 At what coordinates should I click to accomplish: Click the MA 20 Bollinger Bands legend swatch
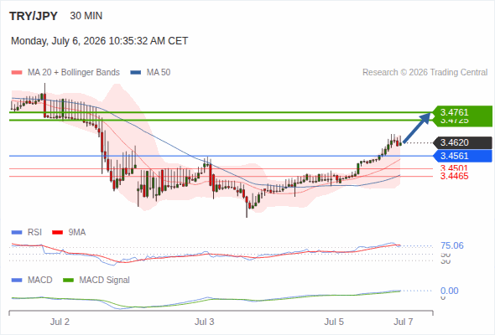coord(17,73)
